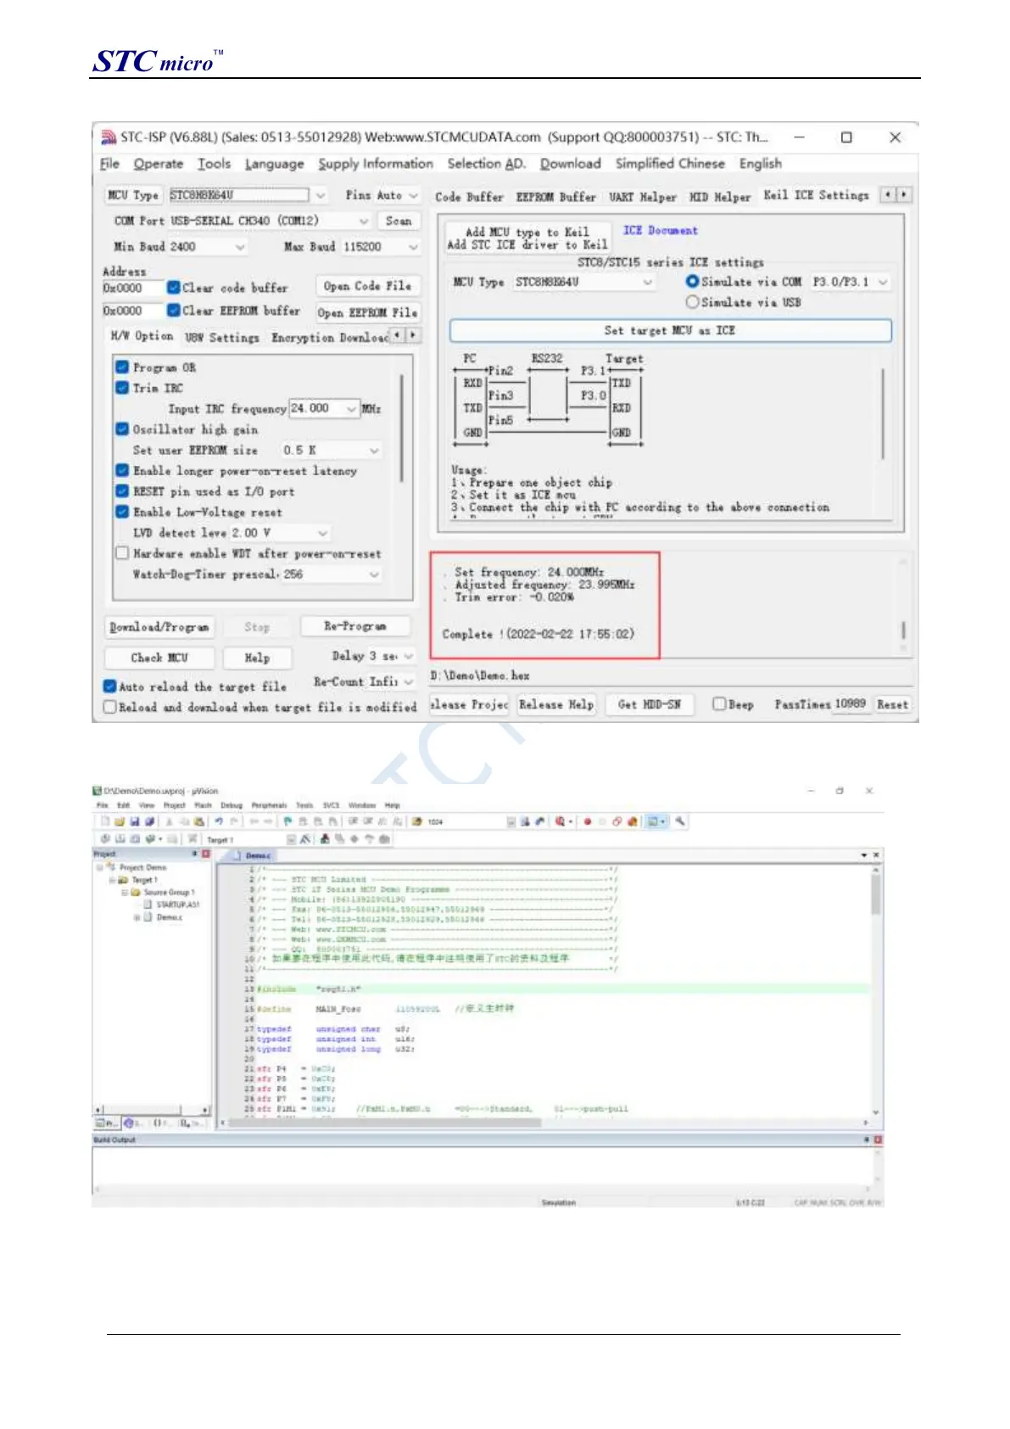Click Build target icon on µVision build toolbar
The image size is (1010, 1429).
point(119,839)
